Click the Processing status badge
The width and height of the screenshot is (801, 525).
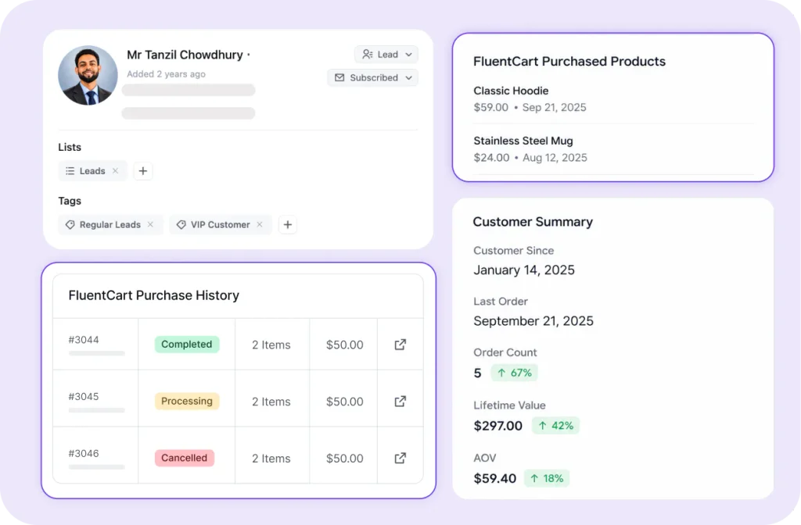(187, 401)
